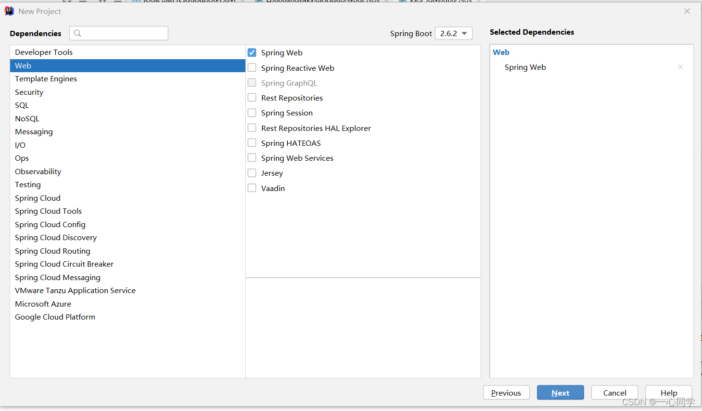Click the search magnifier icon

pyautogui.click(x=77, y=33)
